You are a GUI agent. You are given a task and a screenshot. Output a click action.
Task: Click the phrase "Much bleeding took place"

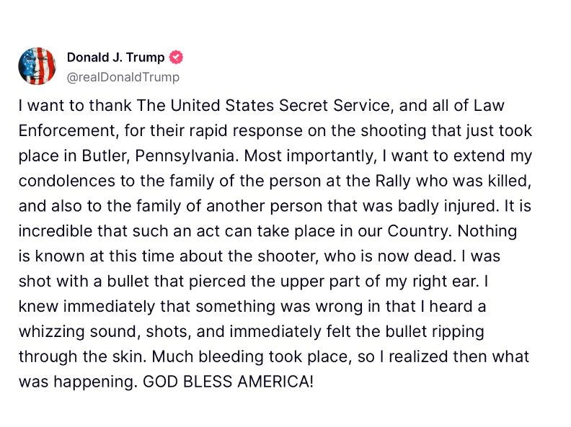[252, 357]
